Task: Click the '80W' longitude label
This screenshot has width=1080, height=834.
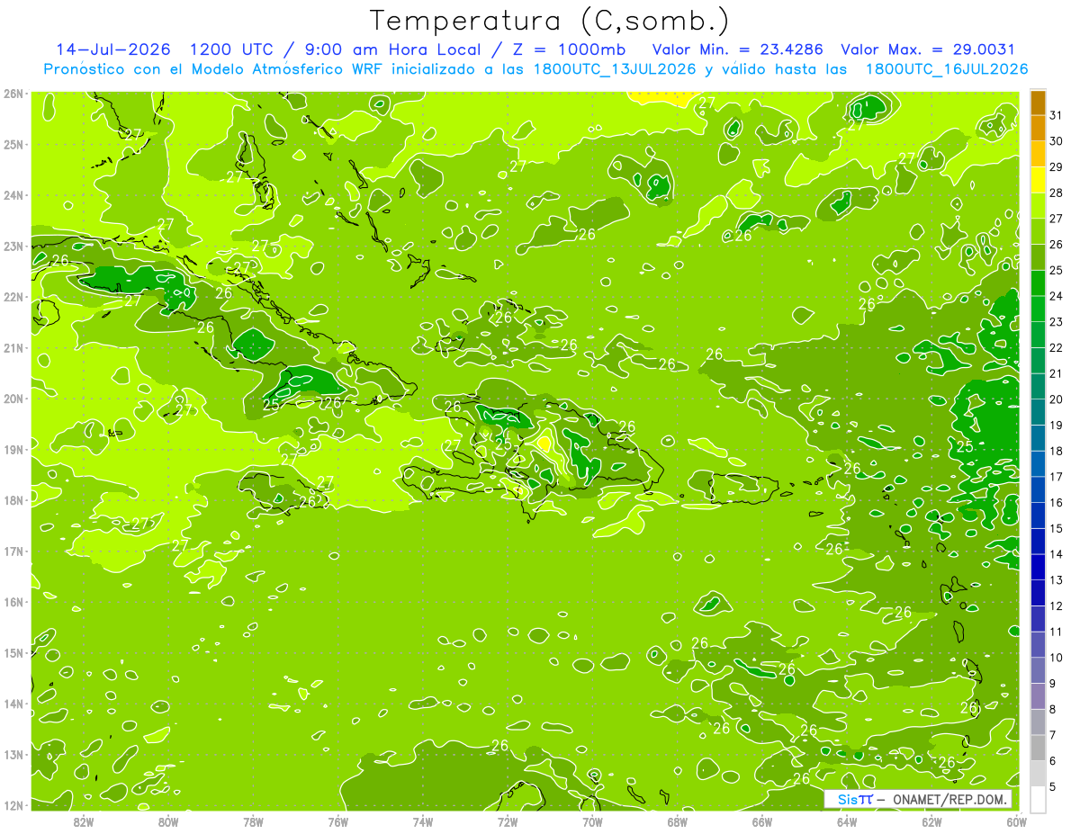Action: pyautogui.click(x=168, y=821)
